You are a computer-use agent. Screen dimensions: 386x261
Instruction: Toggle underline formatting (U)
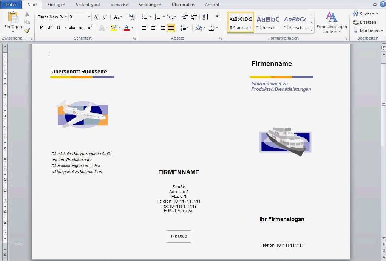59,28
